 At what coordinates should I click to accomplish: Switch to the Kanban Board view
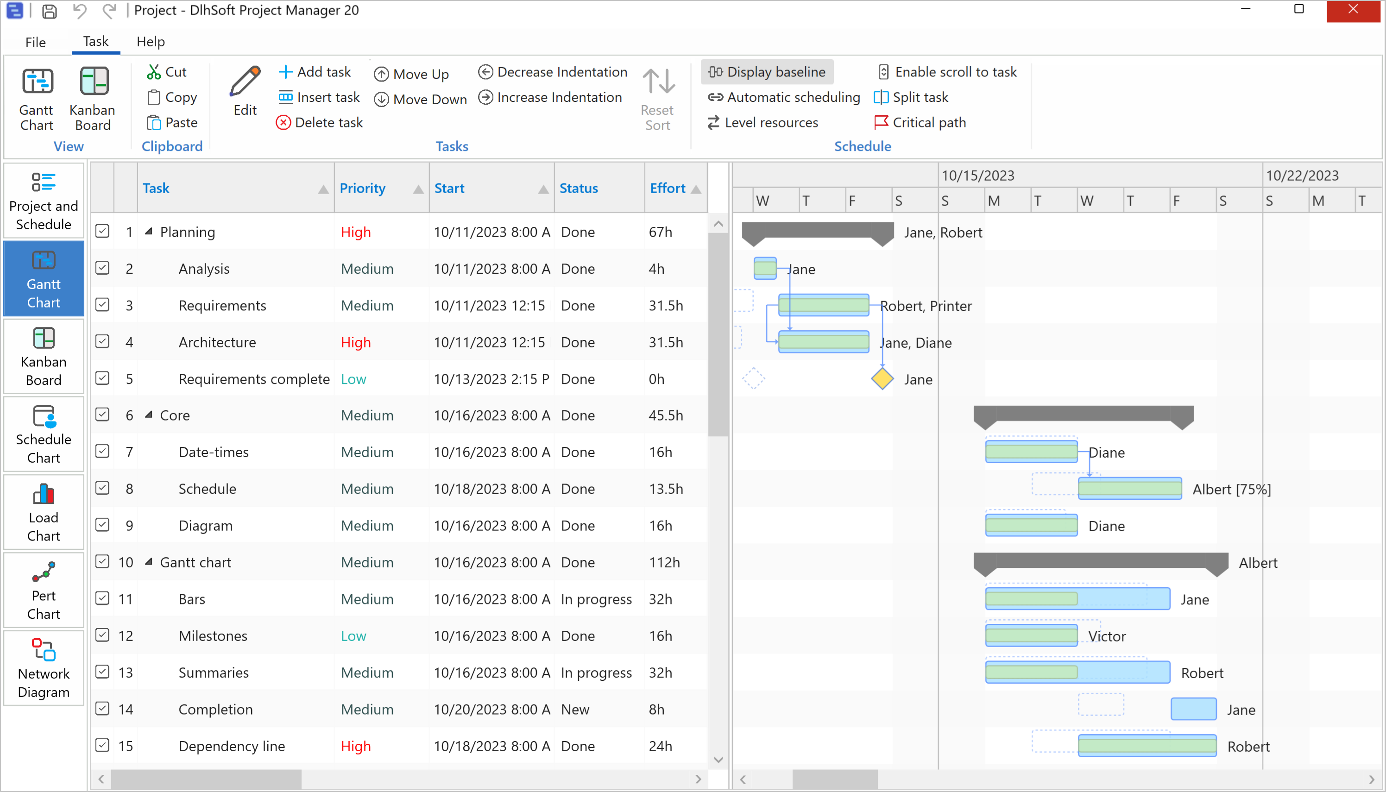(x=44, y=356)
